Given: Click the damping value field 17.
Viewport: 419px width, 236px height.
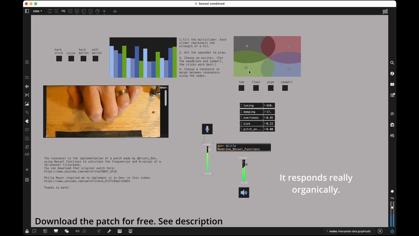Looking at the screenshot, I should (269, 112).
